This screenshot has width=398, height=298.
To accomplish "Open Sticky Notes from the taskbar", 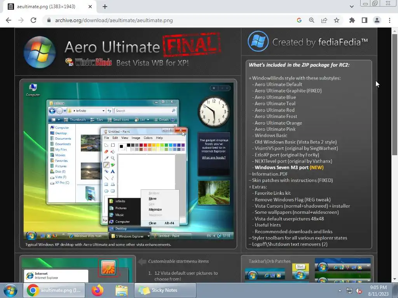I will pos(165,290).
